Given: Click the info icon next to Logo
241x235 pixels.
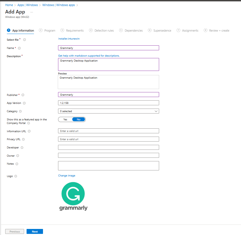Looking at the screenshot, I should tap(16, 176).
